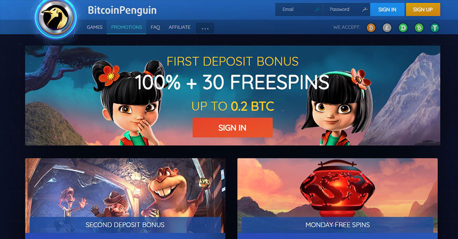Click the autofill icon in Email field
This screenshot has width=458, height=239.
[x=318, y=9]
